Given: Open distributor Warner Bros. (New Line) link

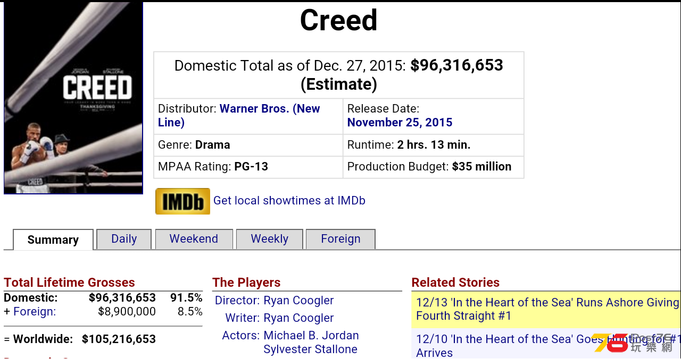Looking at the screenshot, I should pyautogui.click(x=239, y=116).
